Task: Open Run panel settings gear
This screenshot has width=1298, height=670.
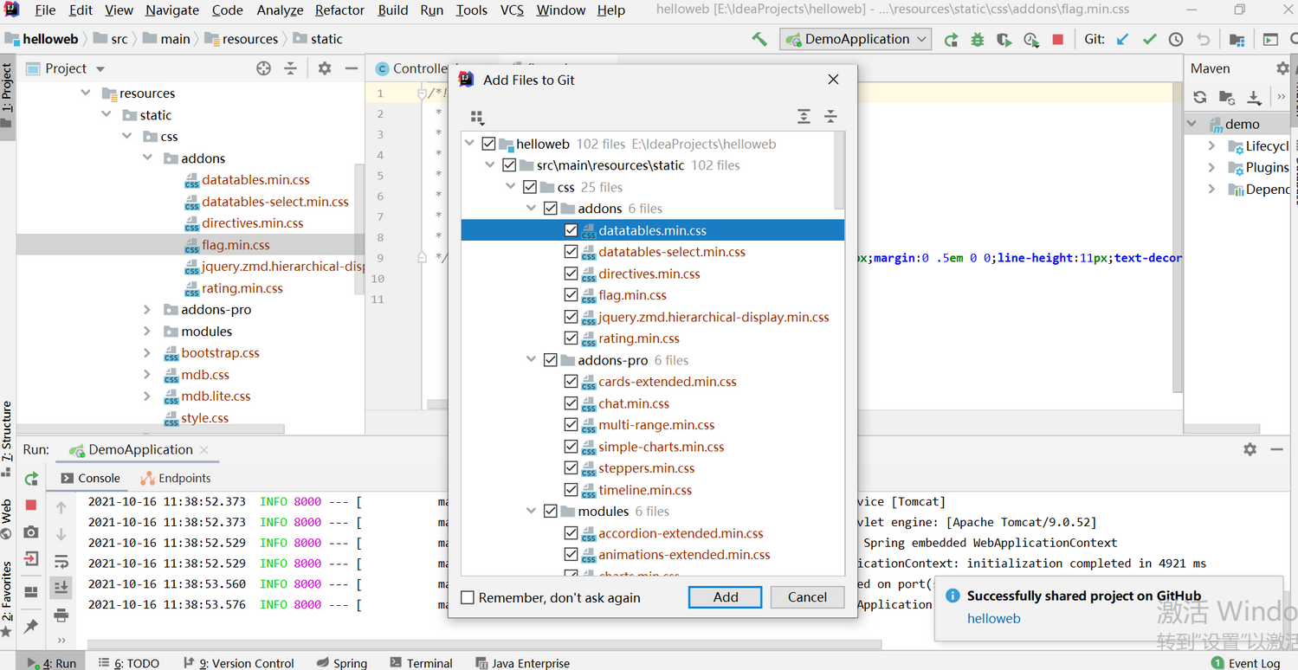Action: (1250, 449)
